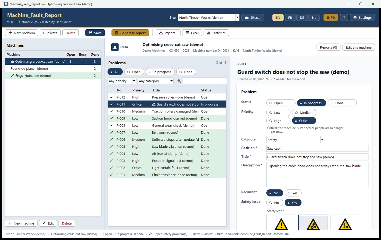Filter the problems list to In progress
Viewport: 381px width, 240px height.
(160, 72)
